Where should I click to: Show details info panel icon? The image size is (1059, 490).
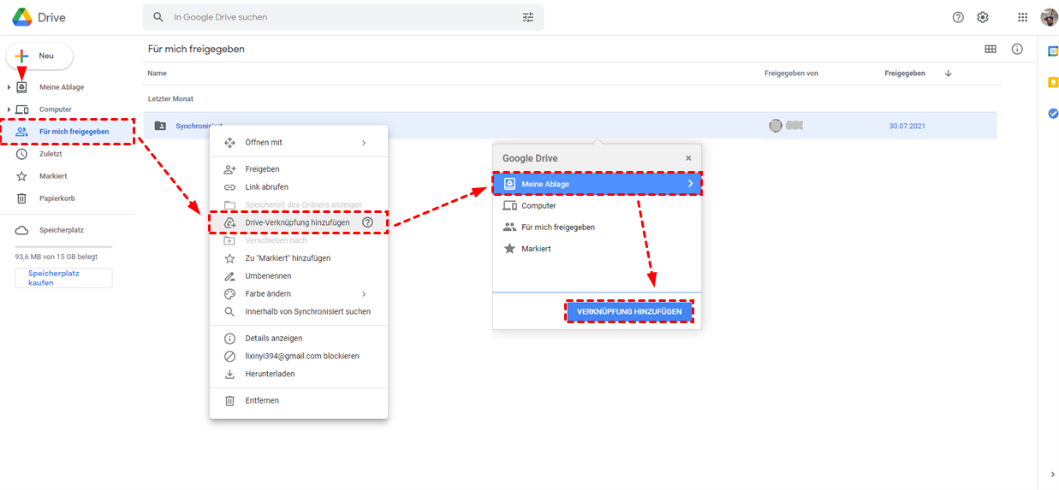coord(1017,49)
